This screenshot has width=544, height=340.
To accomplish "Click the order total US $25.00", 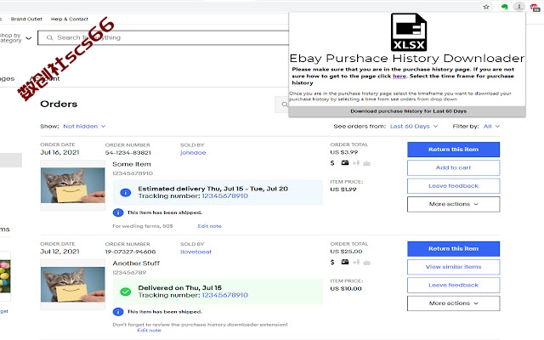I will pos(346,252).
